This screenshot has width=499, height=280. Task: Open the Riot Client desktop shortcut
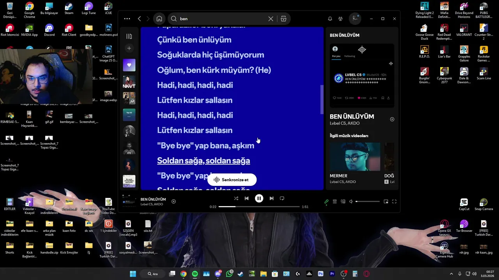pyautogui.click(x=69, y=30)
